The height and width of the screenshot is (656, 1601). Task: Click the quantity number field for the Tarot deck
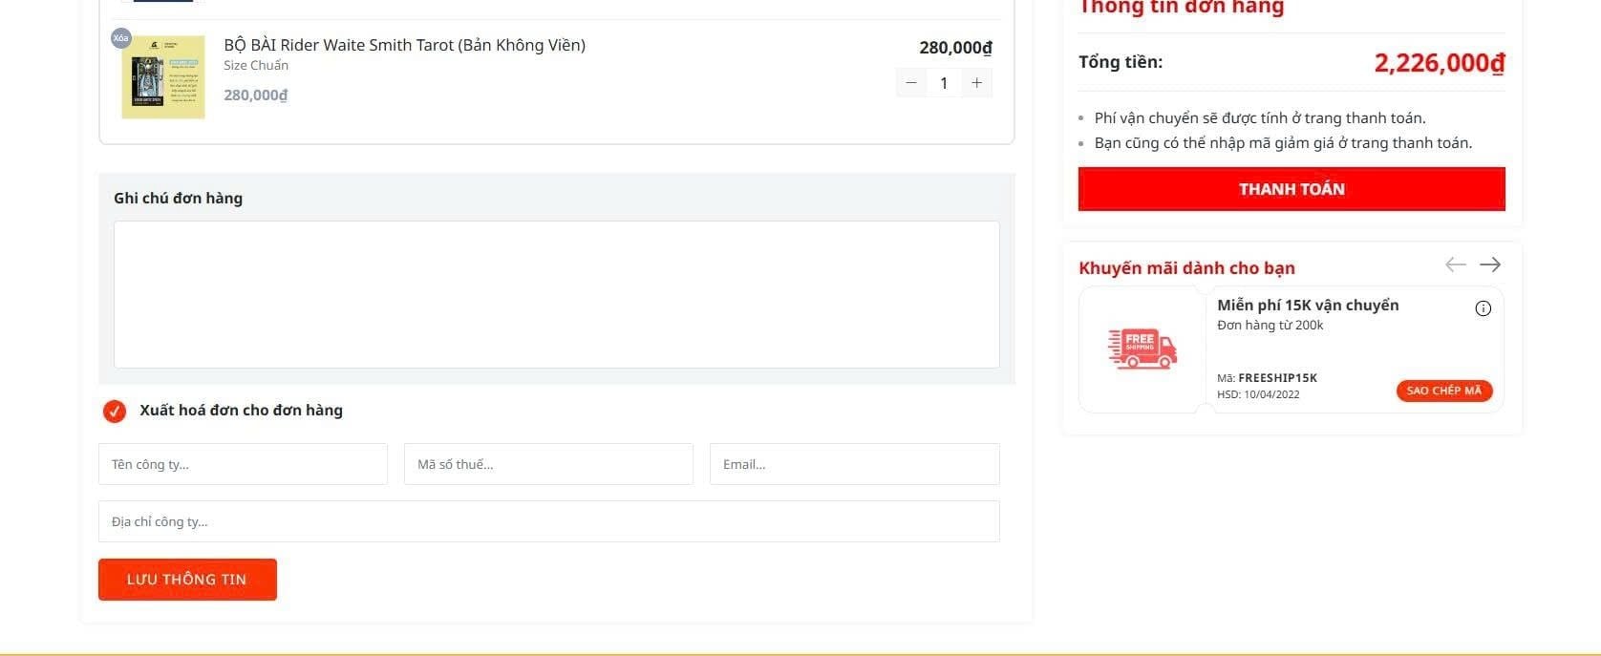[x=944, y=83]
